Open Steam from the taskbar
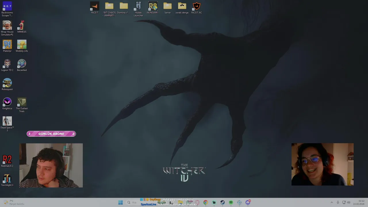 (x=223, y=202)
